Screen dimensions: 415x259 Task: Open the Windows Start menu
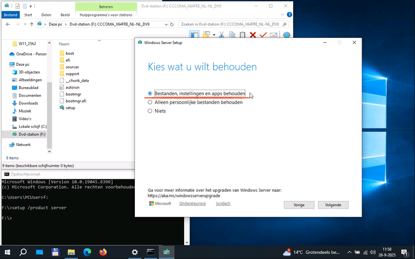(7, 252)
